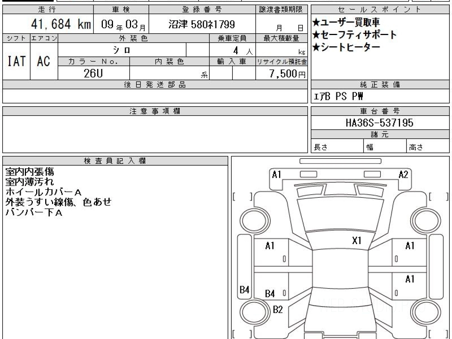452x339 pixels.
Task: Select registration number 沼津 580ね1799
Action: [202, 24]
